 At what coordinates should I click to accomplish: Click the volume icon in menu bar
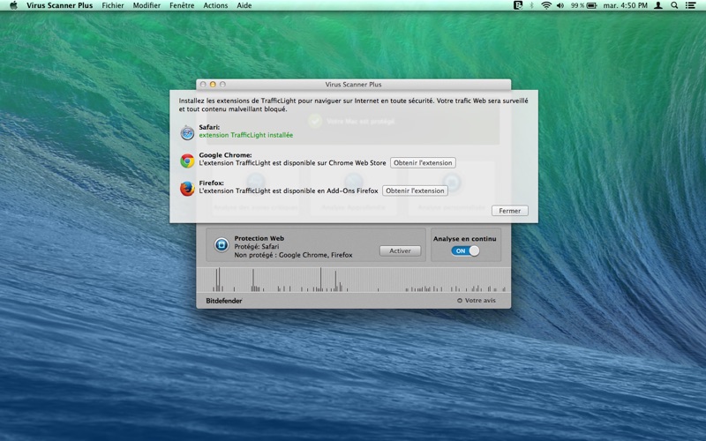click(560, 5)
